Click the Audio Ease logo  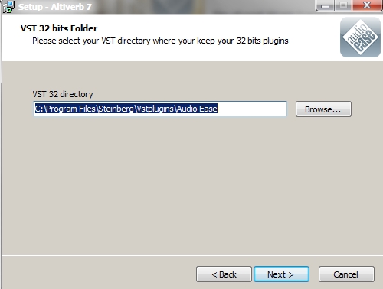pyautogui.click(x=360, y=37)
